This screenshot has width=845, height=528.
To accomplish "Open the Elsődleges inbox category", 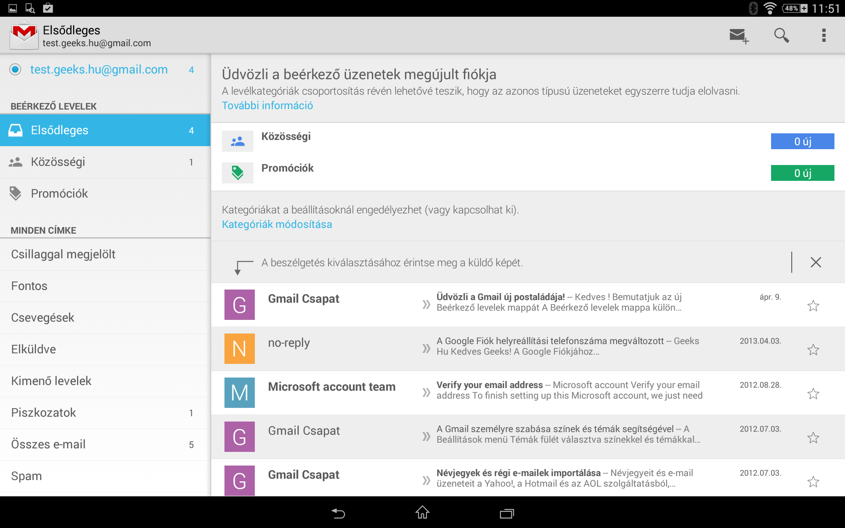I will [x=105, y=130].
